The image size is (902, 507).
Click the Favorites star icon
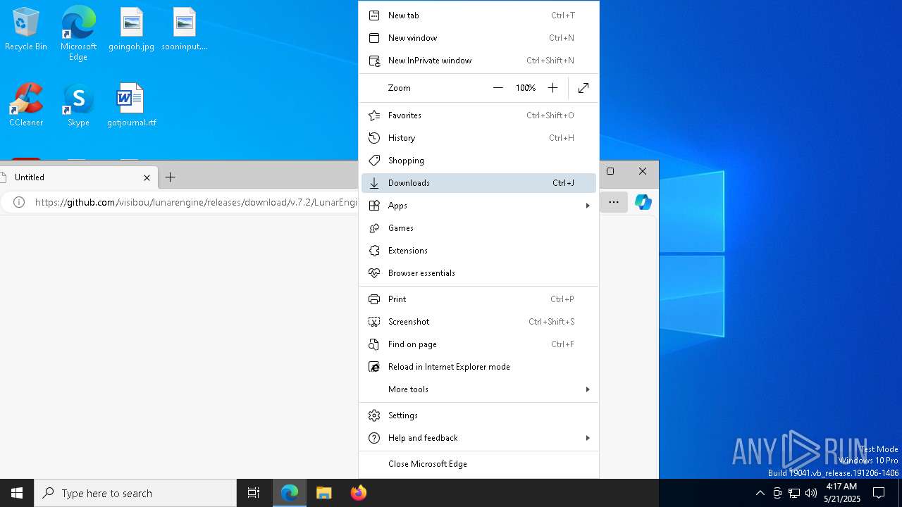point(374,115)
